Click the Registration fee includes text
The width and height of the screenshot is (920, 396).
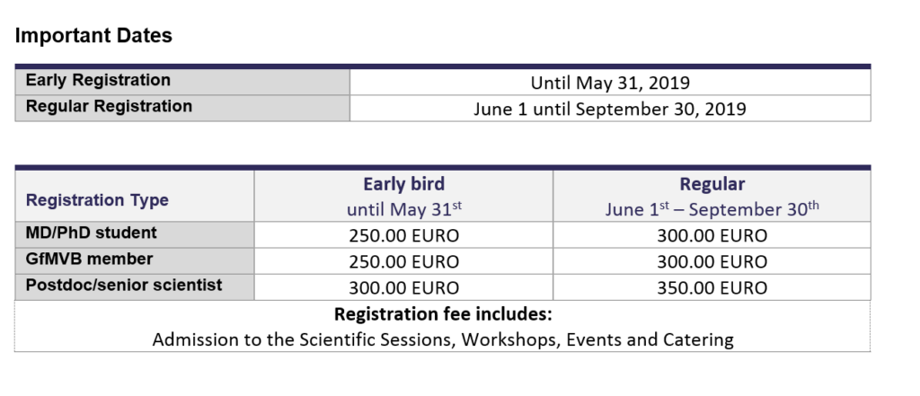click(443, 314)
